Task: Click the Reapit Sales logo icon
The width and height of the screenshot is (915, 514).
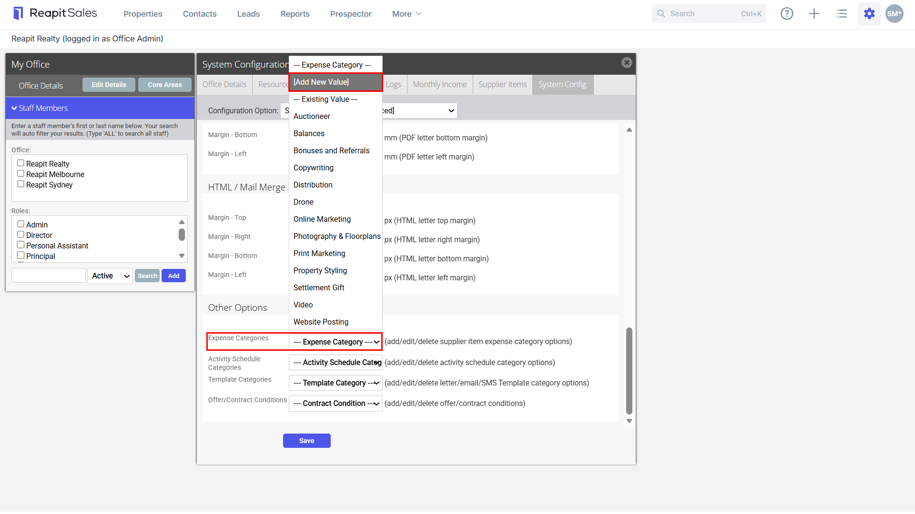Action: (x=18, y=13)
